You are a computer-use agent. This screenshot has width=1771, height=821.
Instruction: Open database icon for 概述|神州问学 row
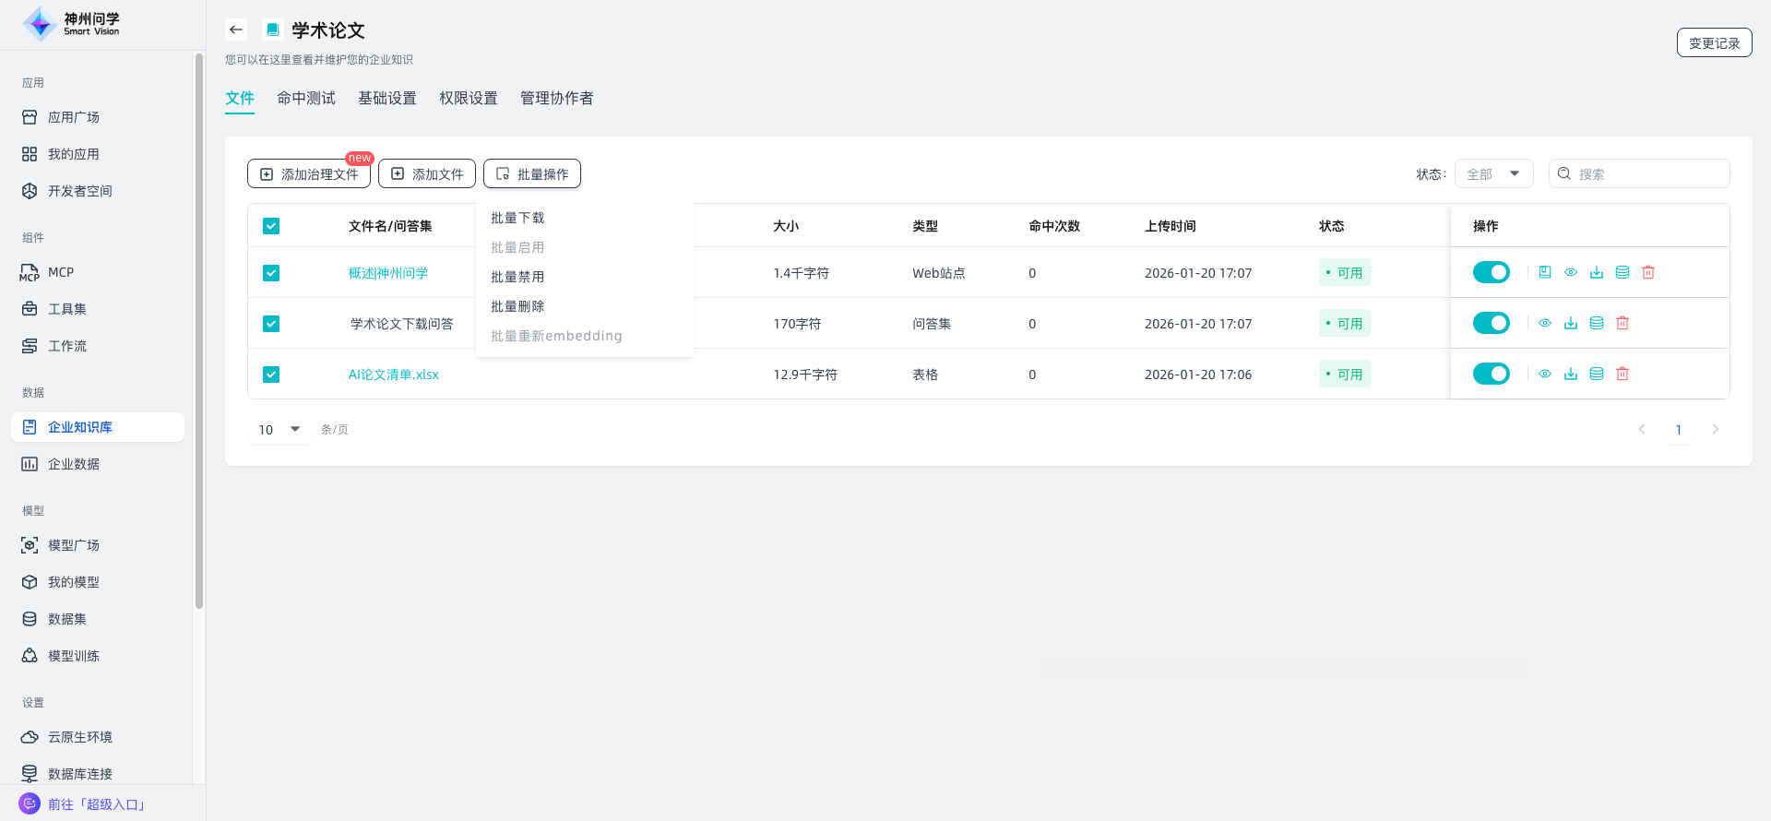pyautogui.click(x=1622, y=272)
